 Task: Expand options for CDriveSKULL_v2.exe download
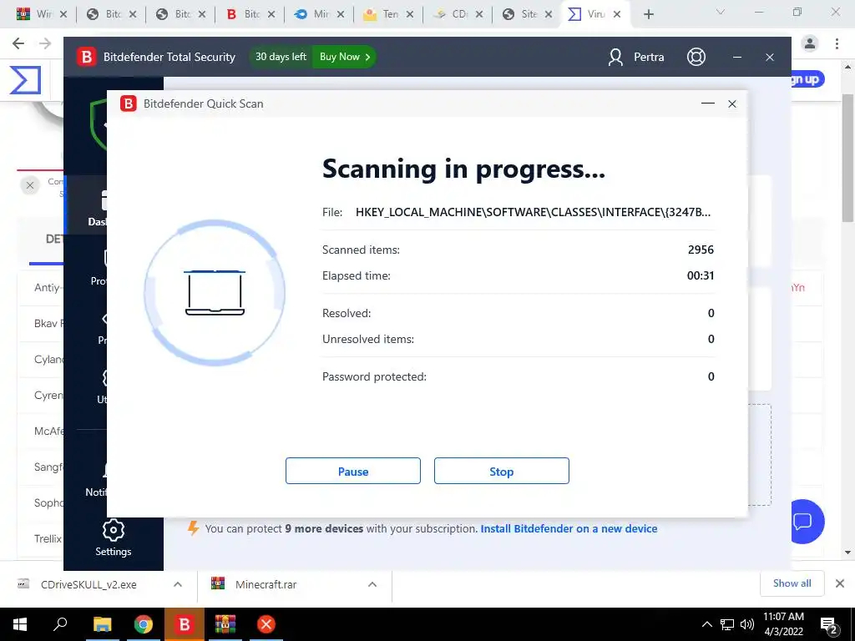(x=178, y=584)
